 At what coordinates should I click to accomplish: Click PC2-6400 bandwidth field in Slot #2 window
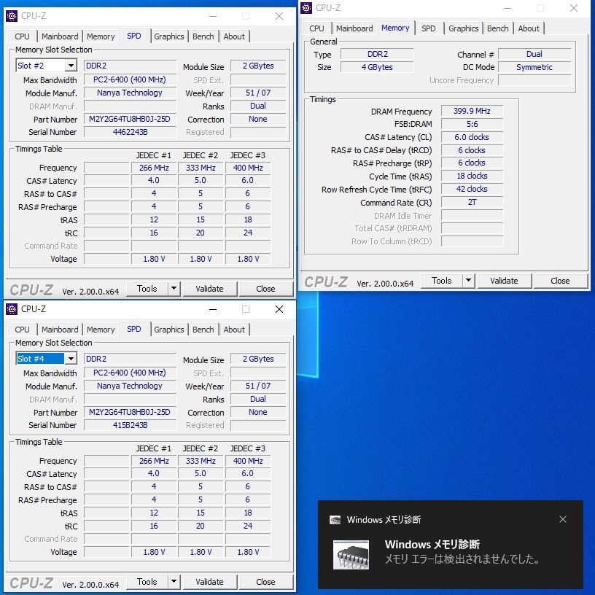point(130,79)
